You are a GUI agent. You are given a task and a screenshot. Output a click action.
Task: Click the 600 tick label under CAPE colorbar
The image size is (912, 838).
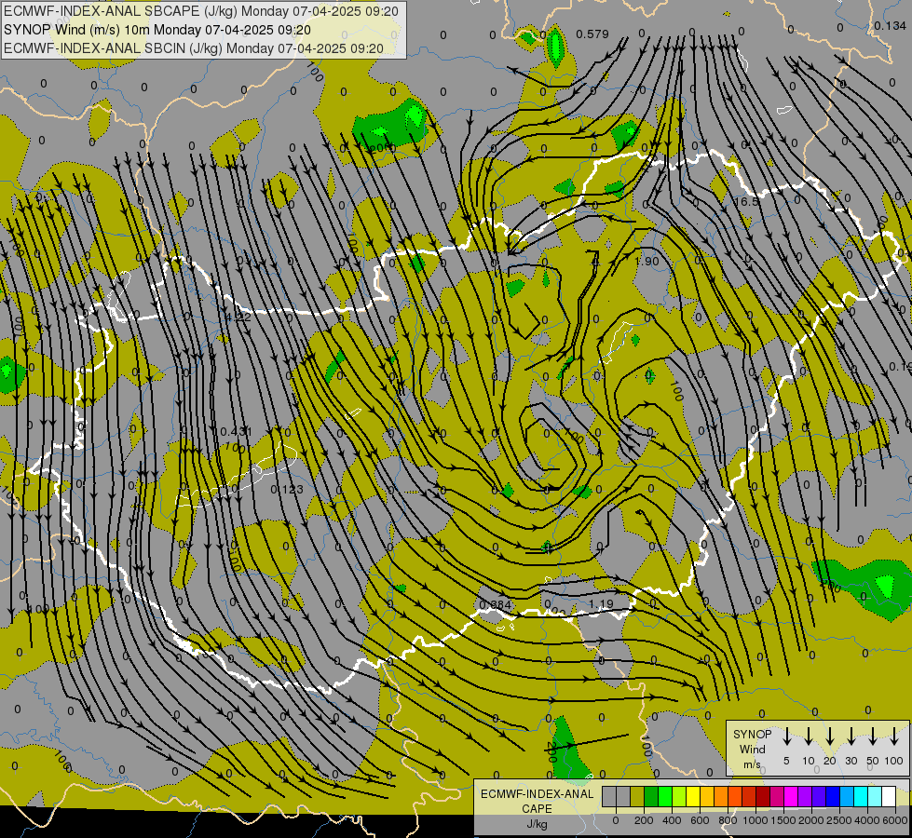tap(700, 820)
